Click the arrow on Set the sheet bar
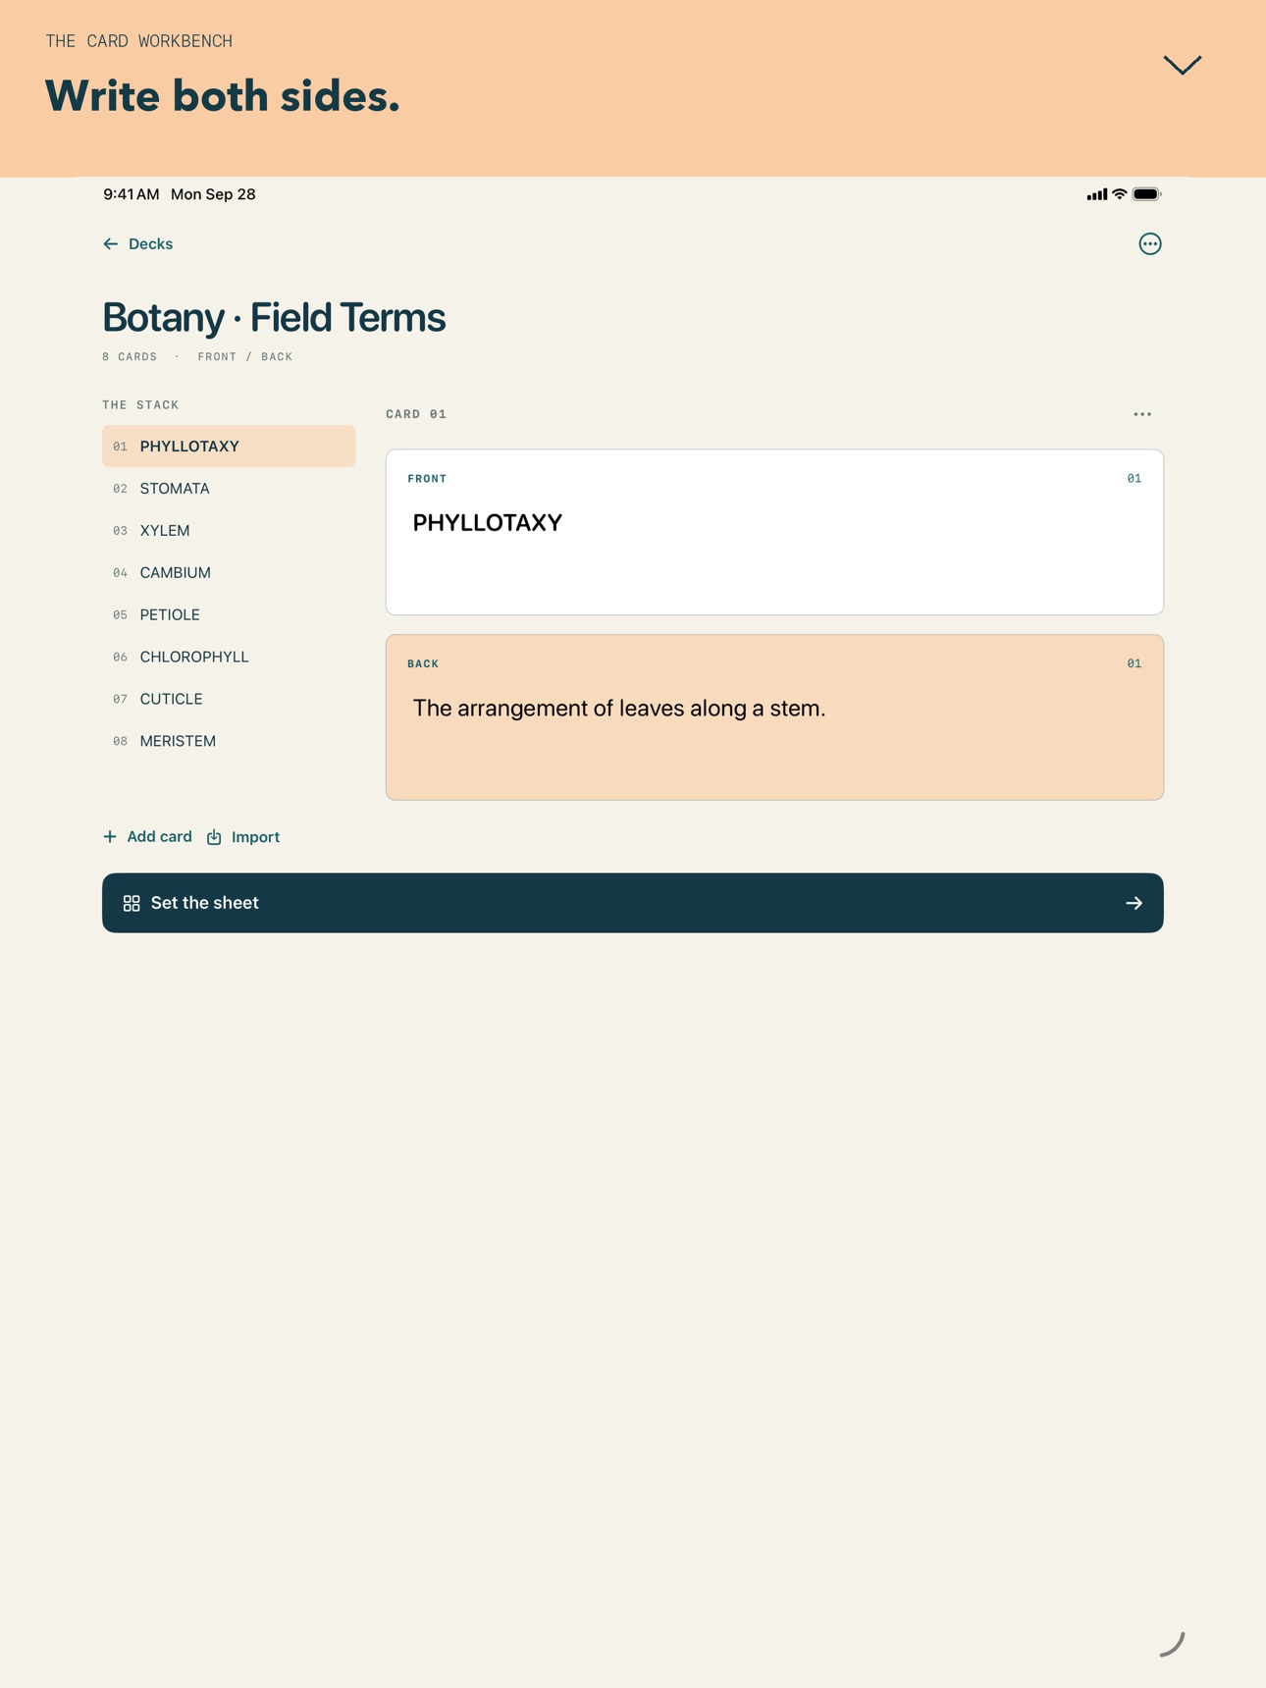This screenshot has height=1688, width=1266. click(x=1134, y=903)
